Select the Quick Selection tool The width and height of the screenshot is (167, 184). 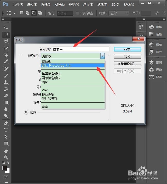(x=6, y=48)
